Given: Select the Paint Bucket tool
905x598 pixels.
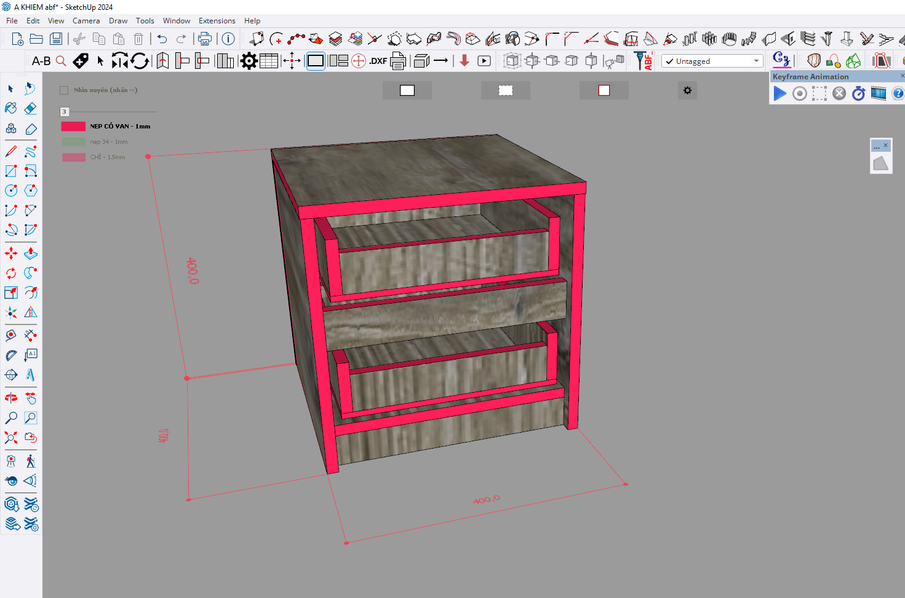Looking at the screenshot, I should click(11, 108).
